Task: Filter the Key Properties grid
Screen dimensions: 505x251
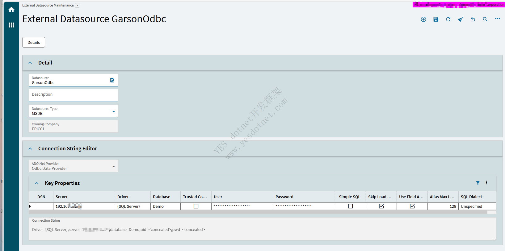Action: (x=478, y=183)
